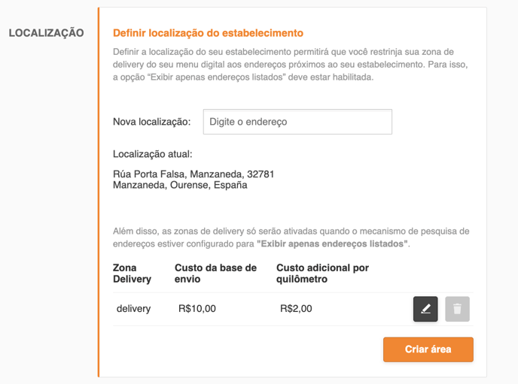Select the delivery zone name cell
The width and height of the screenshot is (518, 384).
tap(133, 309)
